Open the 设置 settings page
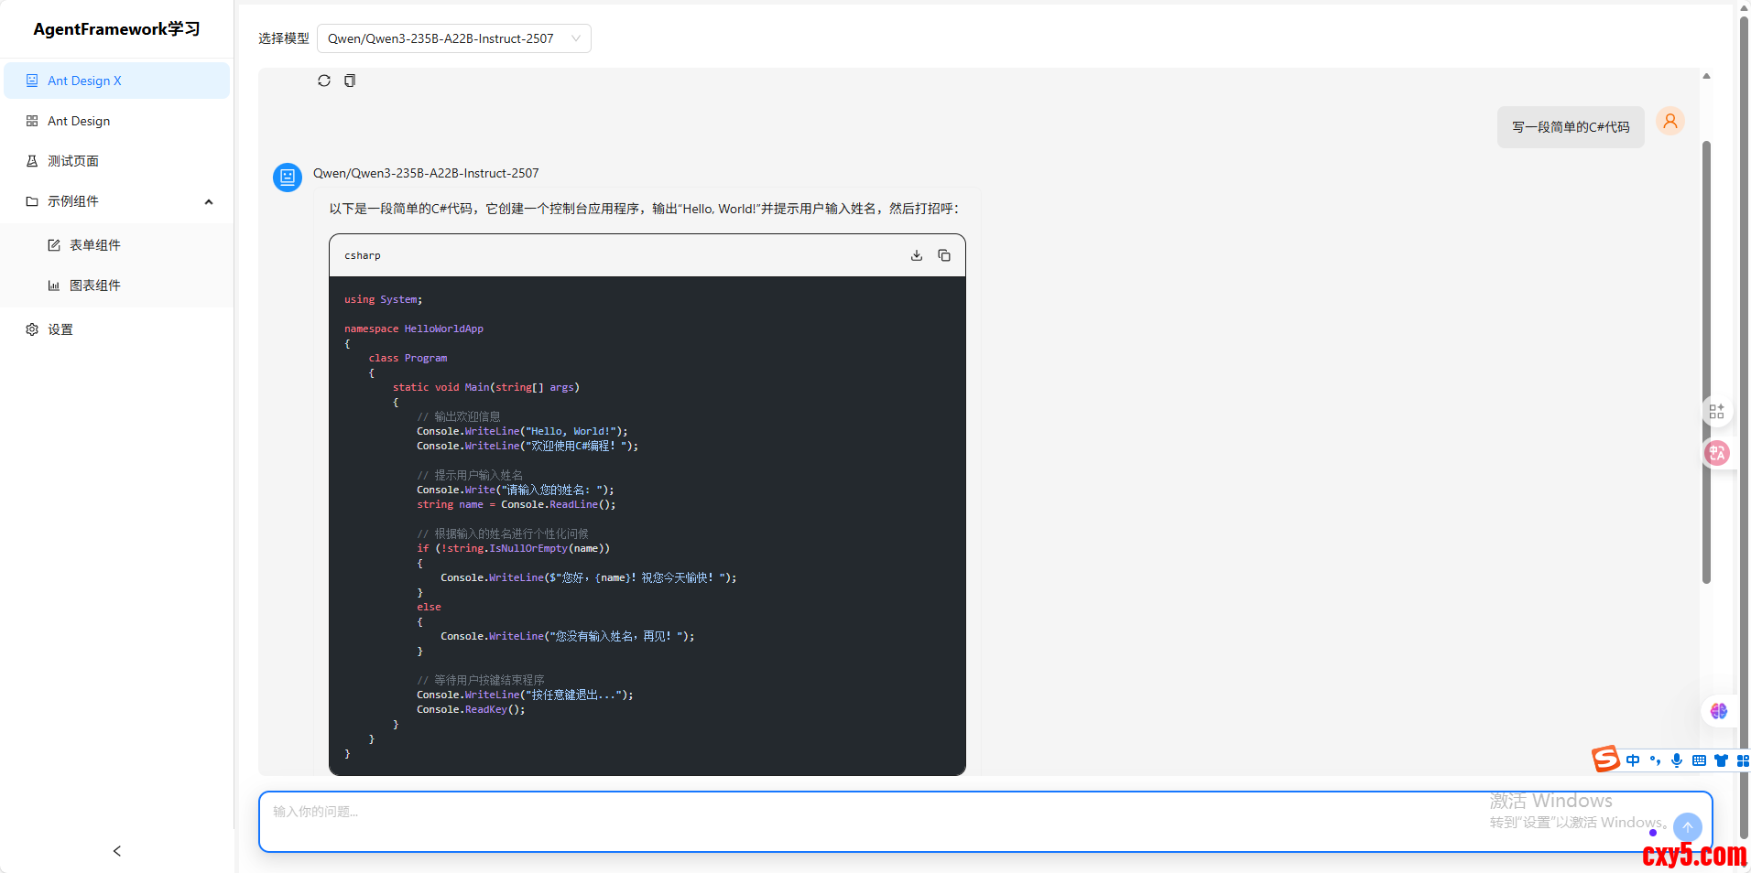The height and width of the screenshot is (873, 1751). (x=60, y=329)
